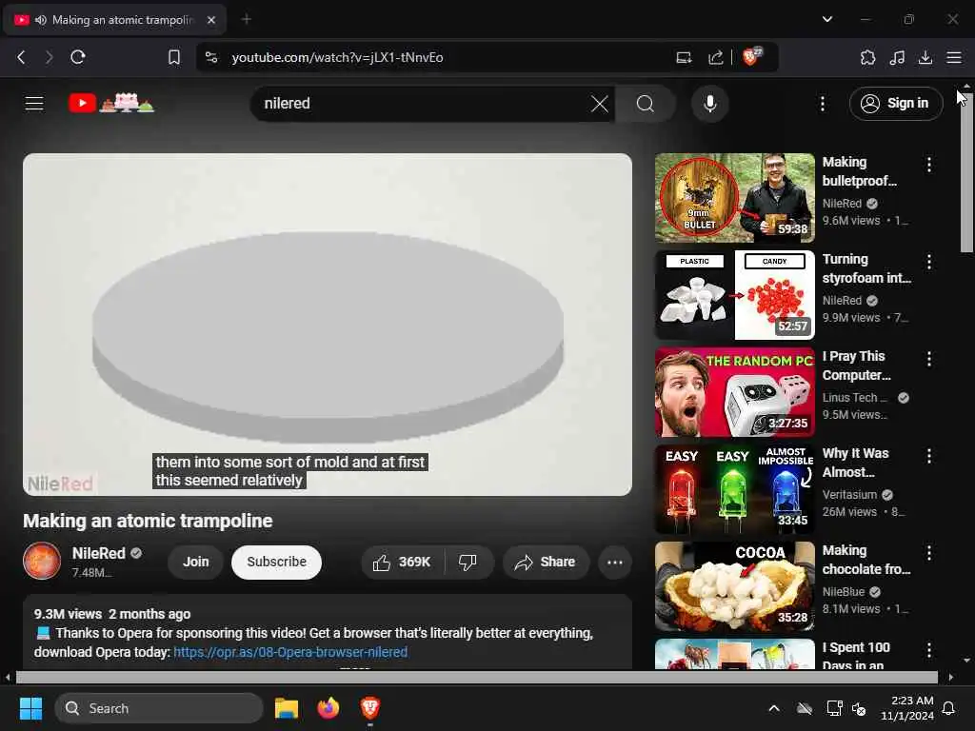This screenshot has height=731, width=975.
Task: Click the Windows taskbar Search box
Action: coord(159,708)
